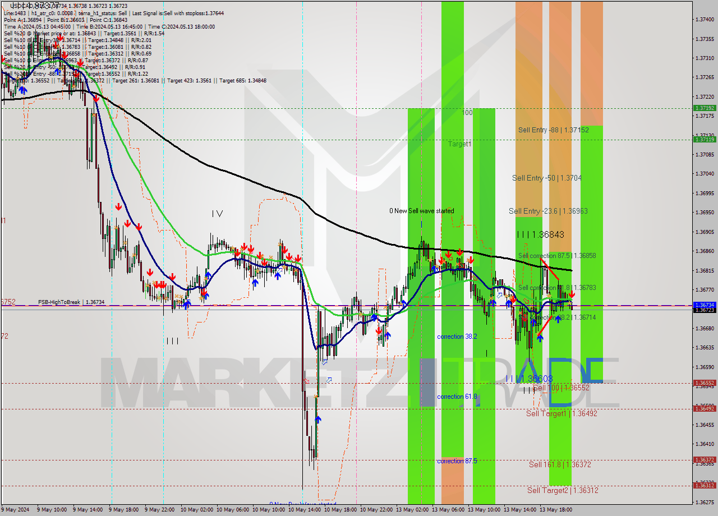Click the '100' label atop green zone

click(467, 113)
